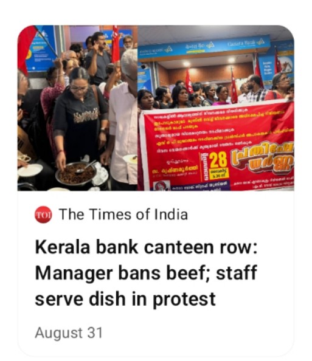Click the Canara Bank signboard text
The width and height of the screenshot is (312, 361).
(241, 43)
